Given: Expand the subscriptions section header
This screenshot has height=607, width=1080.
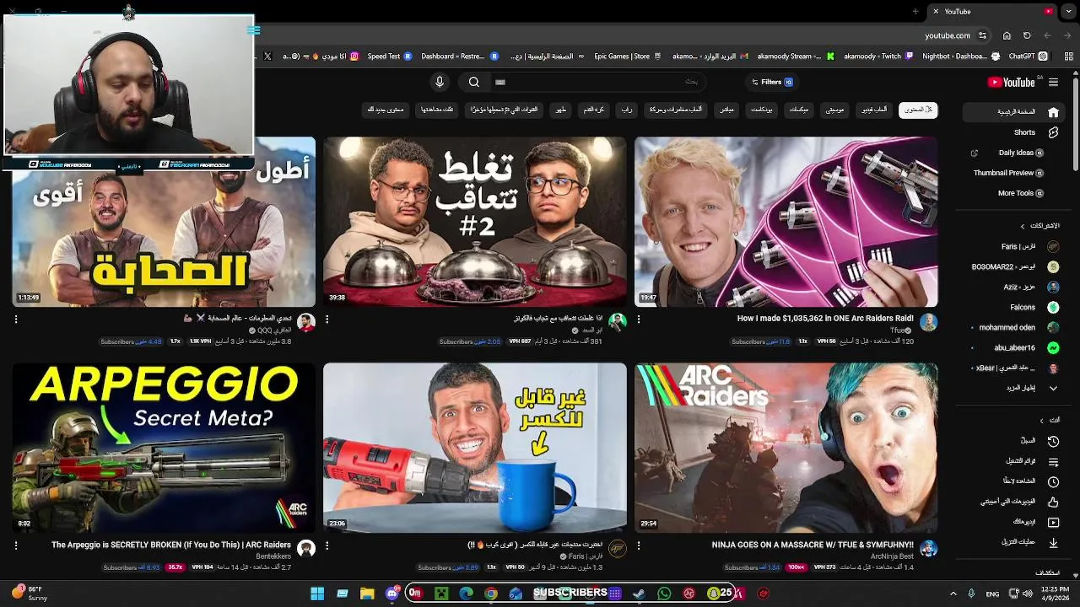Looking at the screenshot, I should [1039, 226].
